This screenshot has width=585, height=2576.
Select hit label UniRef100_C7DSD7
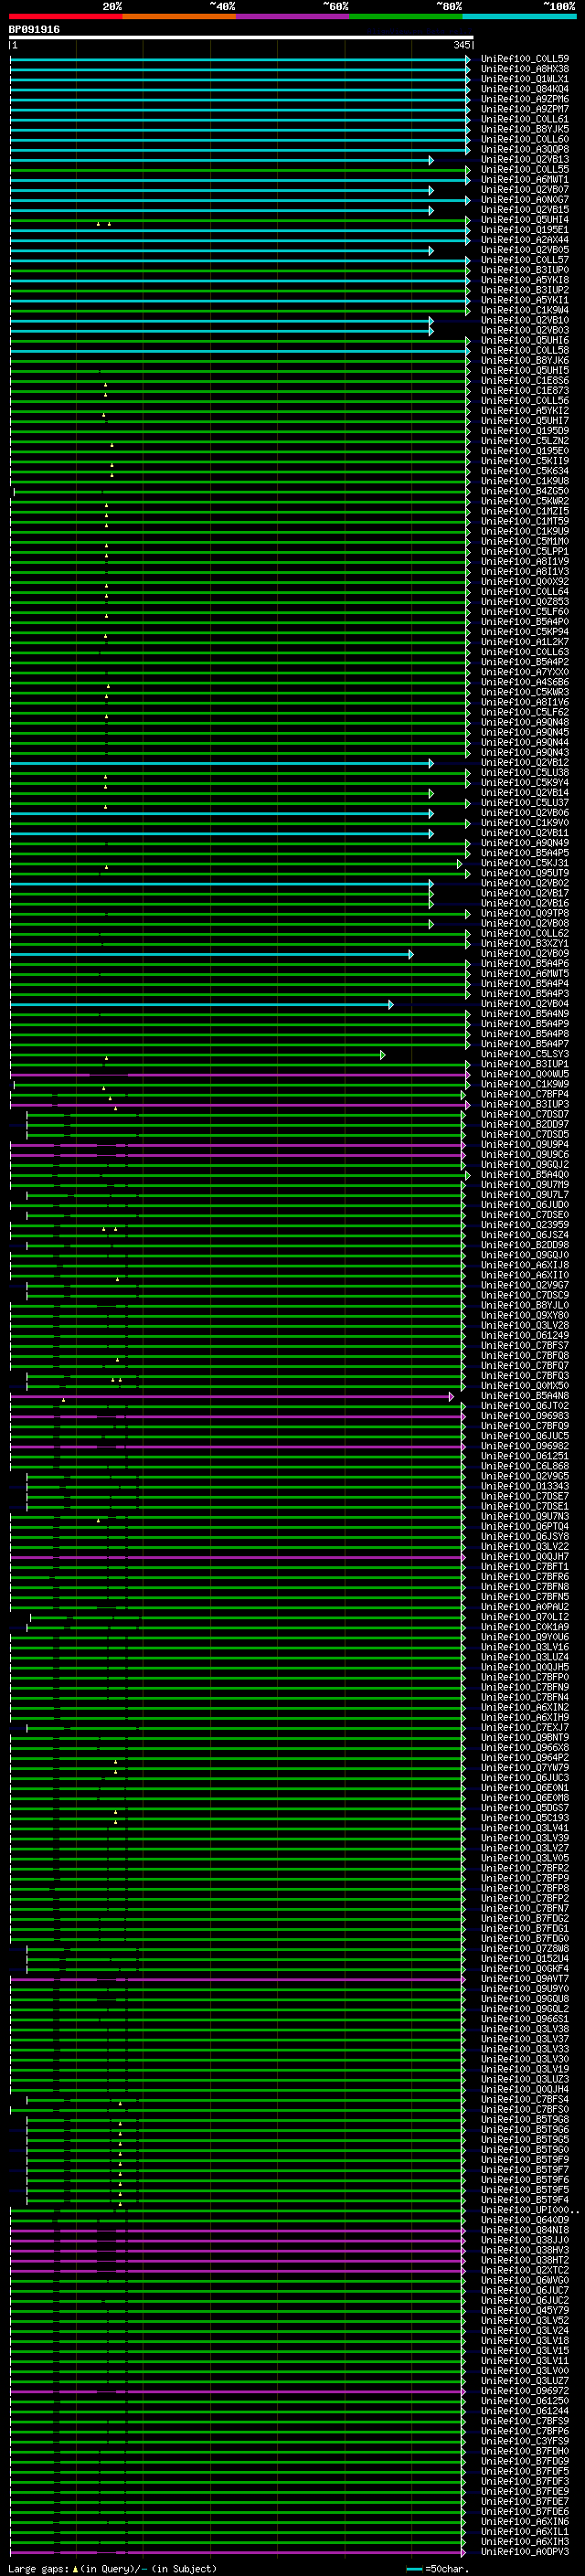tap(525, 1114)
